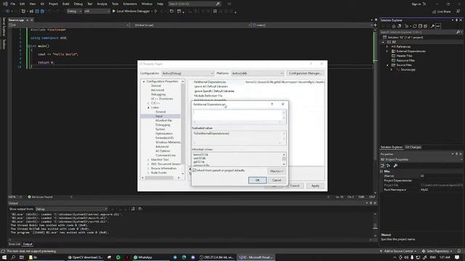Click the Save All toolbar icon
465x261 pixels.
(42, 12)
